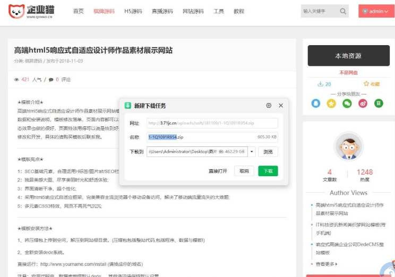Click the 浏览 browse button
This screenshot has height=277, width=395.
pos(268,152)
